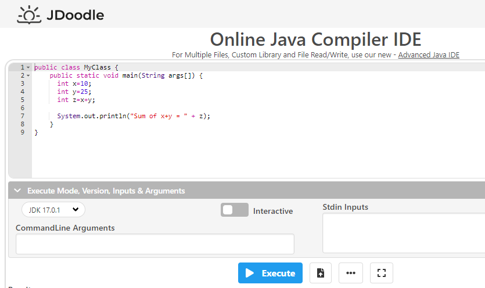The height and width of the screenshot is (288, 485).
Task: Open the JDK 17.0.1 version dropdown
Action: coord(53,210)
